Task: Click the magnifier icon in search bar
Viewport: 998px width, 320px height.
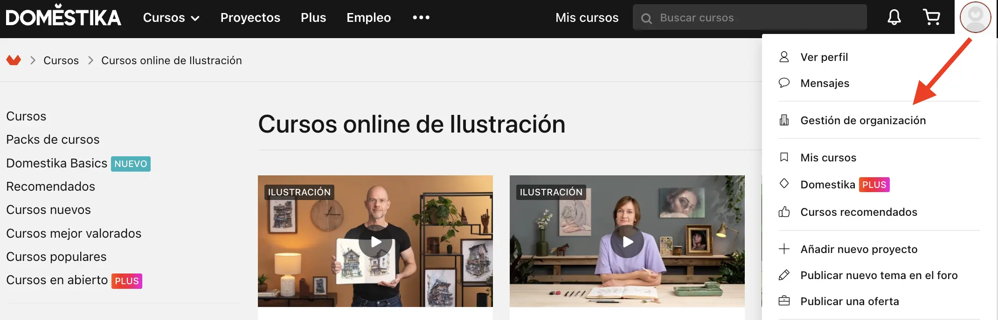Action: pos(646,18)
